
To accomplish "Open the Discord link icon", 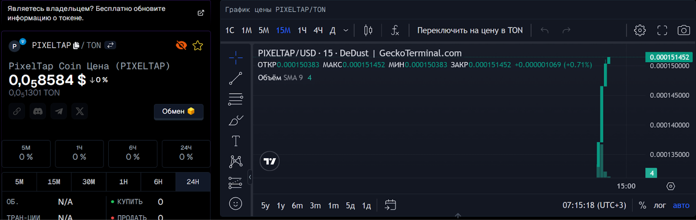I will tap(38, 111).
